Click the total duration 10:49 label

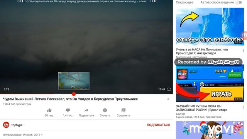tap(162, 89)
